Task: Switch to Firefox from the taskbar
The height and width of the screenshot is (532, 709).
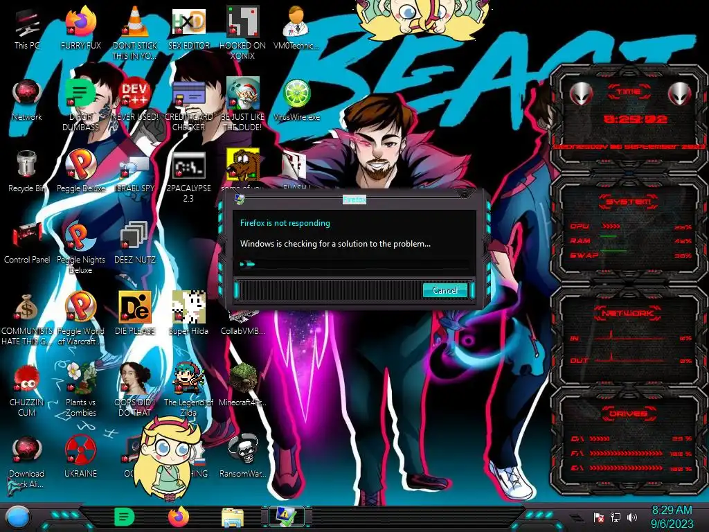Action: (x=178, y=517)
